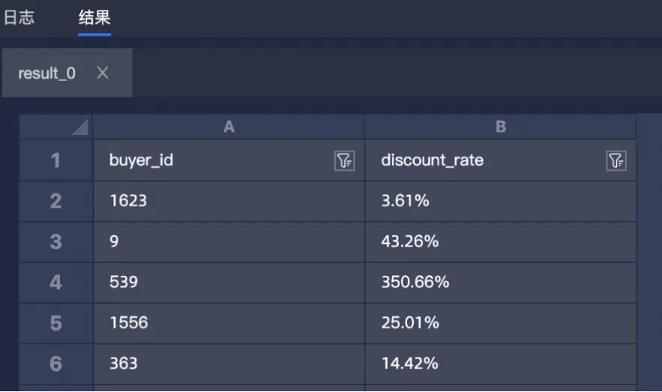The image size is (662, 392).
Task: Open the buyer_id column filter icon
Action: click(x=344, y=160)
